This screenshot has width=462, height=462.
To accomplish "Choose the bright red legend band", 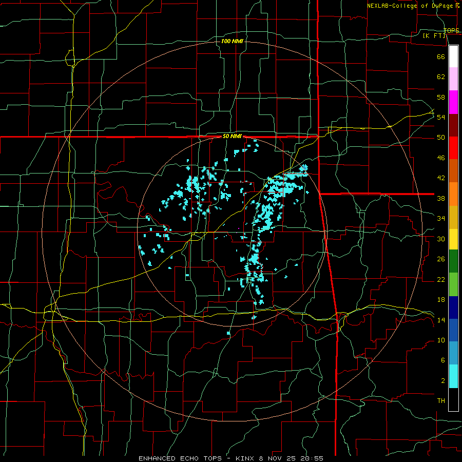I will point(453,148).
